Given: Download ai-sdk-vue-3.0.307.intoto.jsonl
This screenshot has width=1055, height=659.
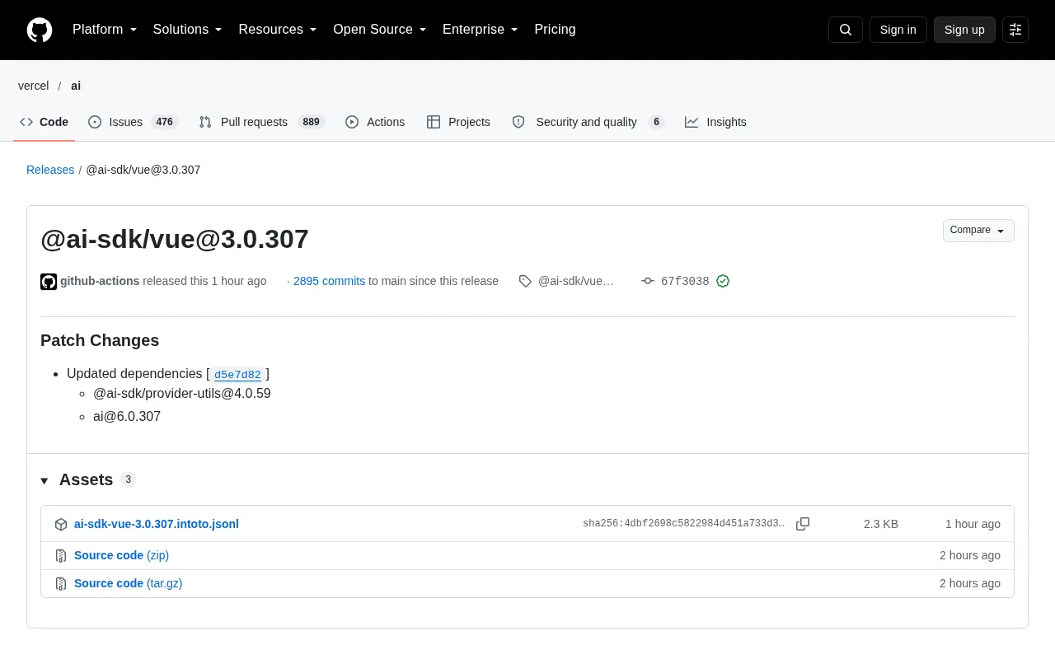Looking at the screenshot, I should [157, 524].
